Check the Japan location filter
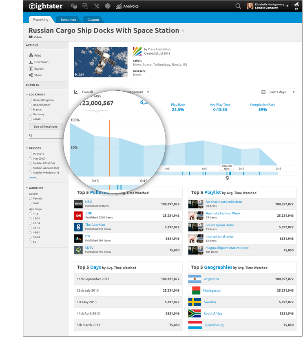Screen dimensions: 303x337 pyautogui.click(x=30, y=119)
